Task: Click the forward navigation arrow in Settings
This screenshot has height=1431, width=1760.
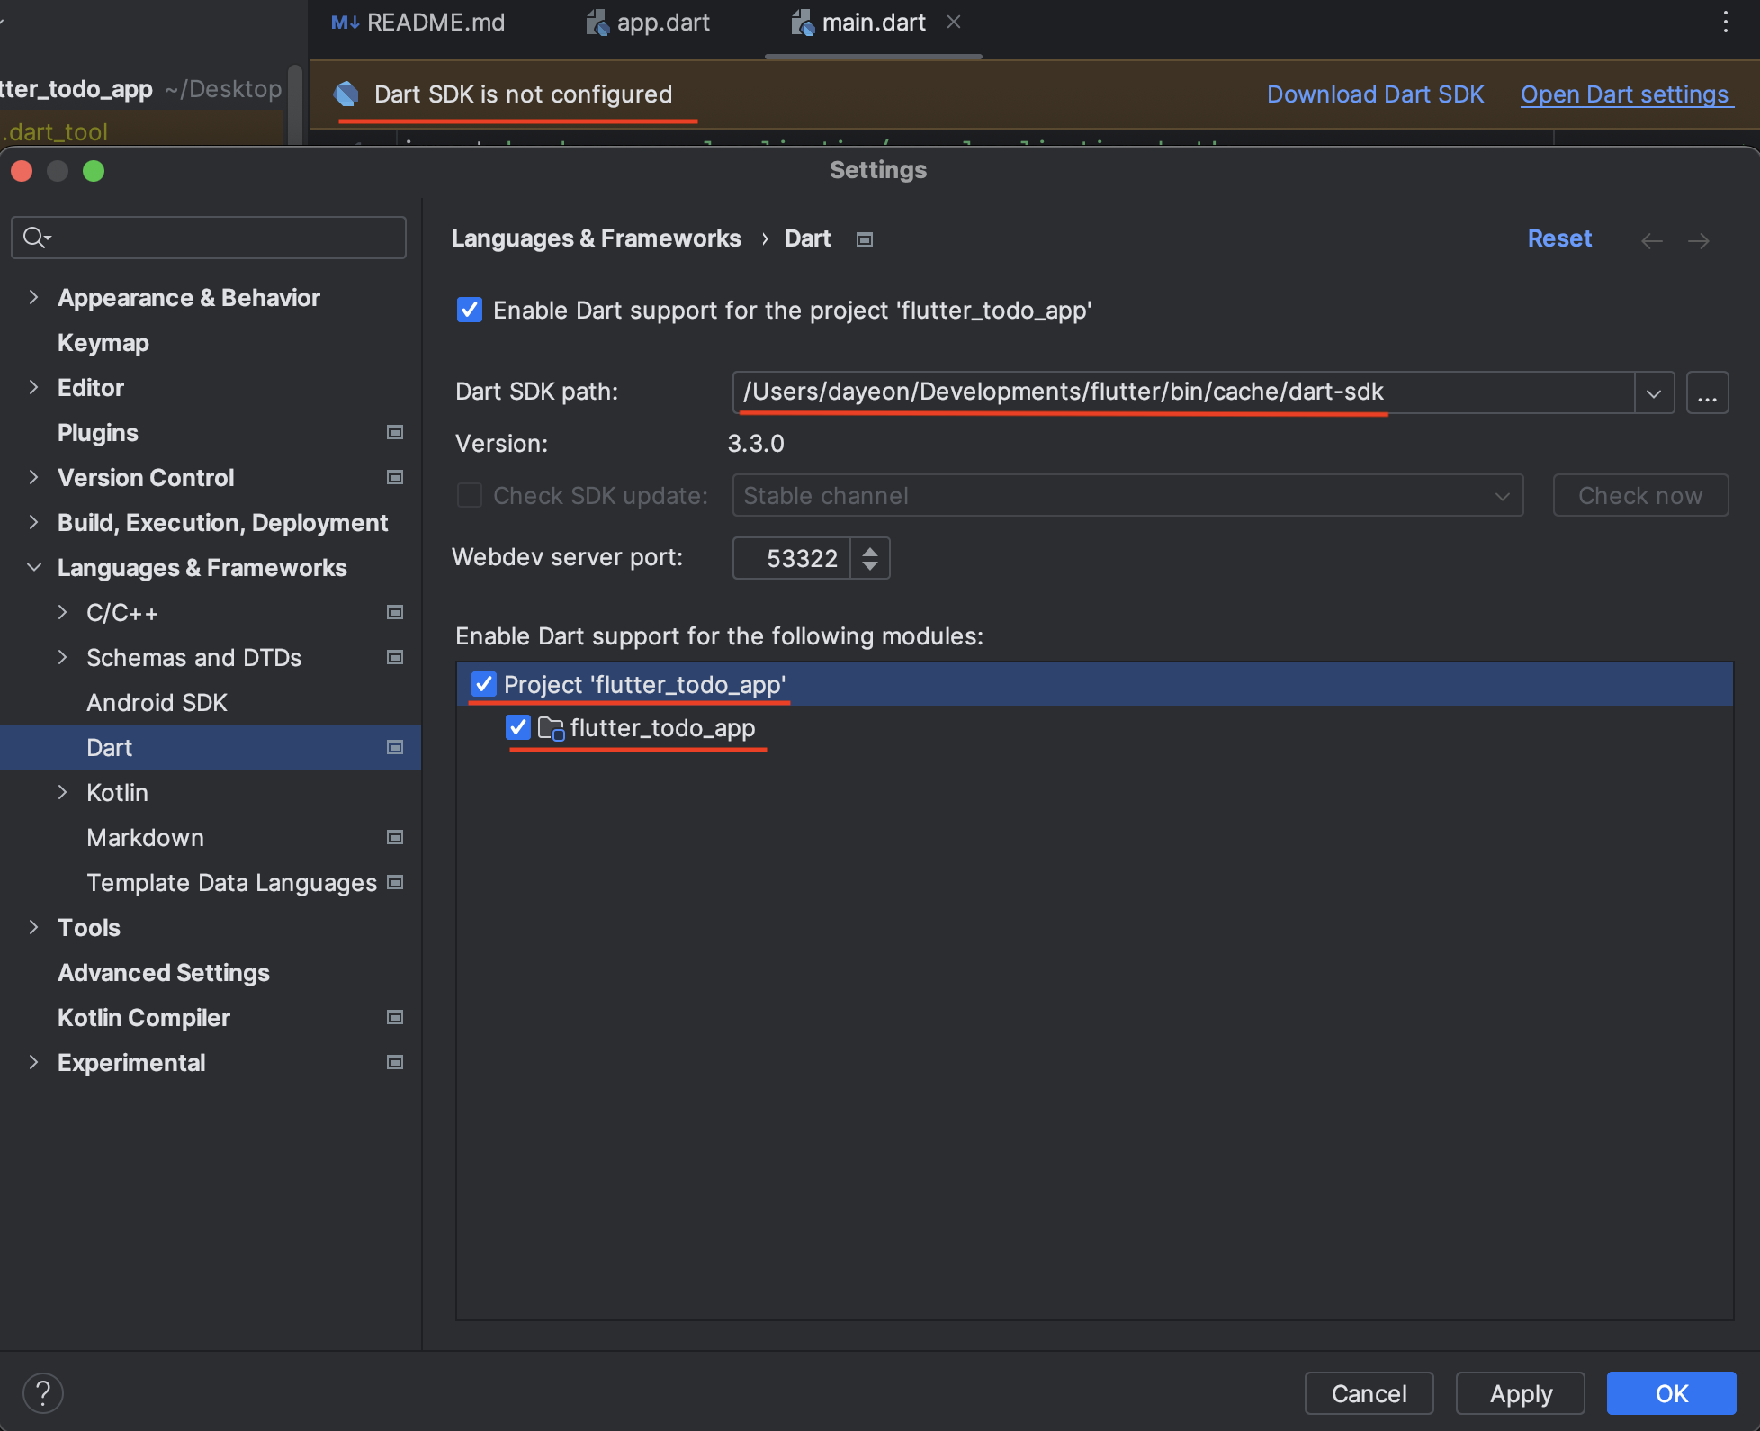Action: pyautogui.click(x=1698, y=240)
